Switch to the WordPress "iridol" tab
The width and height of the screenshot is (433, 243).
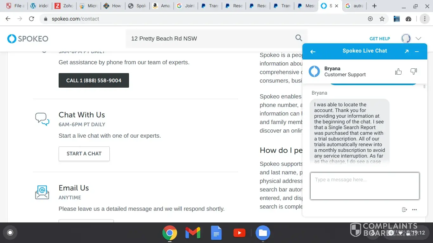click(x=39, y=6)
